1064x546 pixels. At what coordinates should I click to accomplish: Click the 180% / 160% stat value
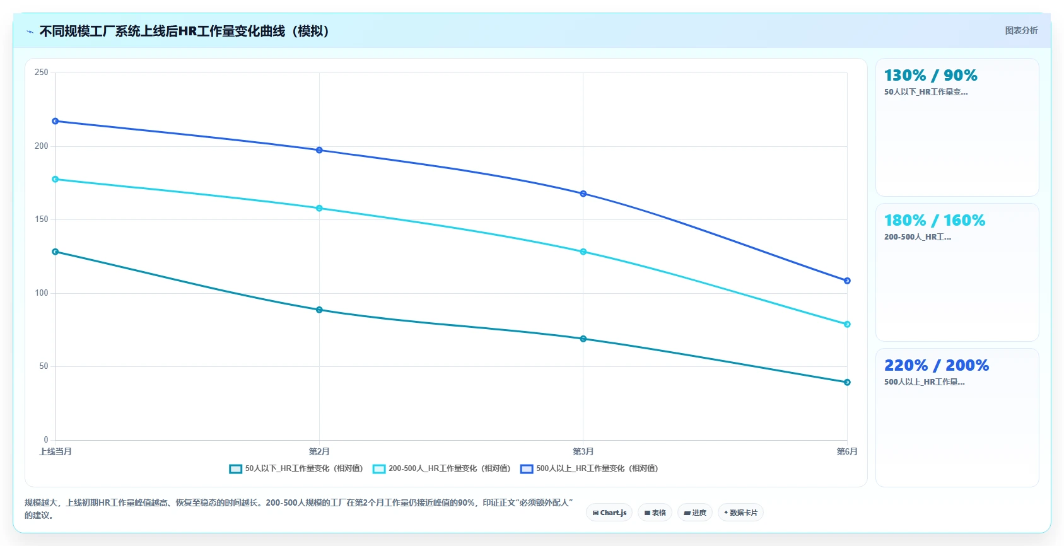935,221
